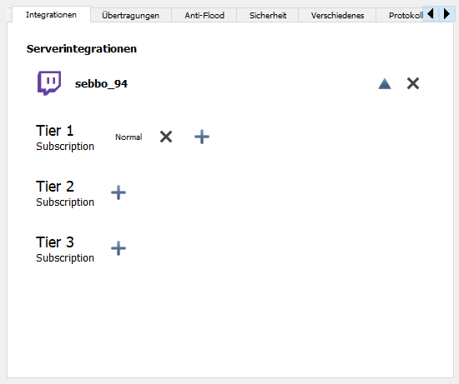Click the Tier 2 Subscription label
Screen dimensions: 459x384
[65, 193]
